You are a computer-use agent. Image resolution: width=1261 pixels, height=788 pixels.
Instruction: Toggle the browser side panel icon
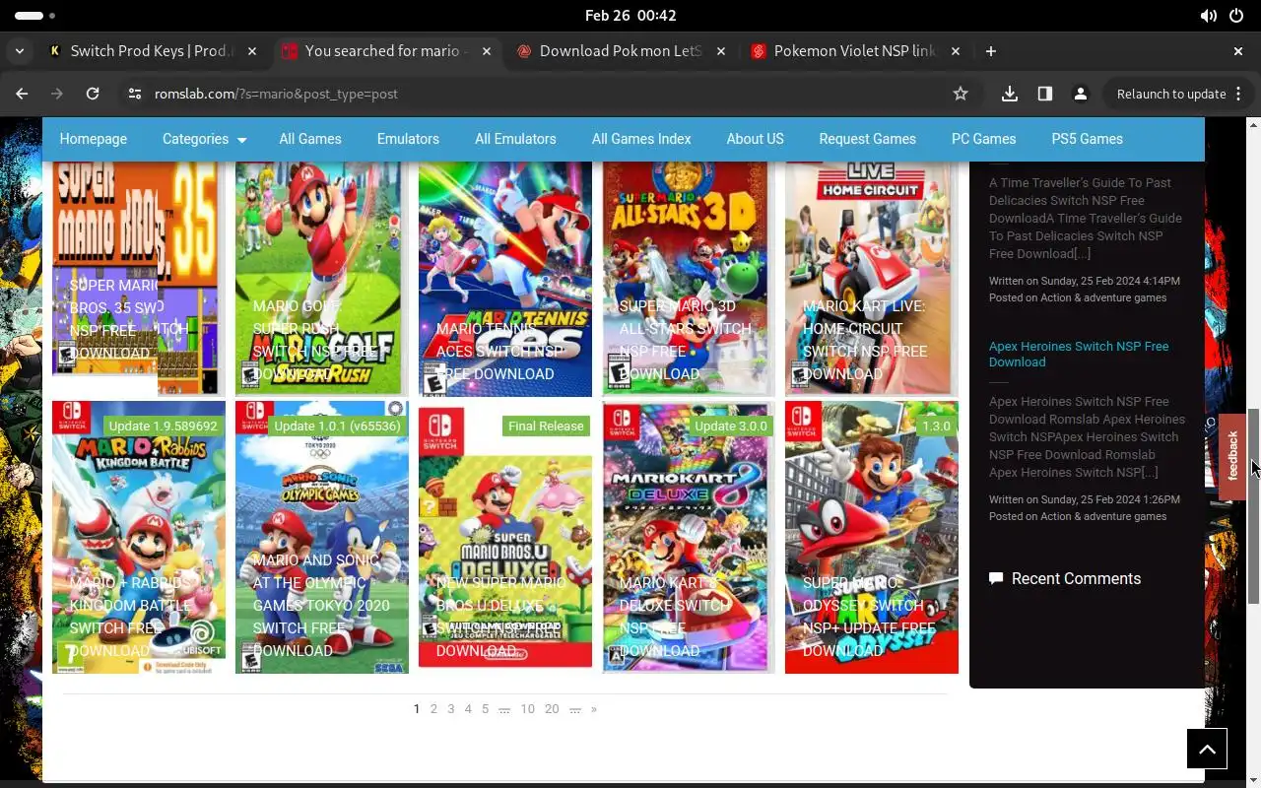(x=1045, y=94)
